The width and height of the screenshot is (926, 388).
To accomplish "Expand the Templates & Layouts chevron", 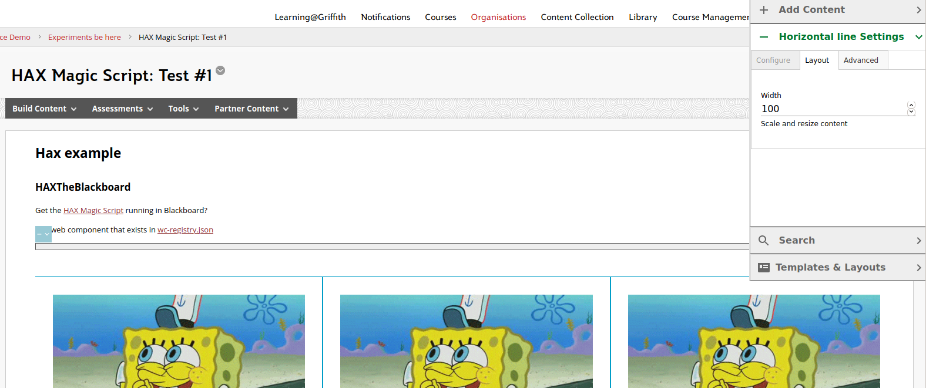I will [x=918, y=268].
